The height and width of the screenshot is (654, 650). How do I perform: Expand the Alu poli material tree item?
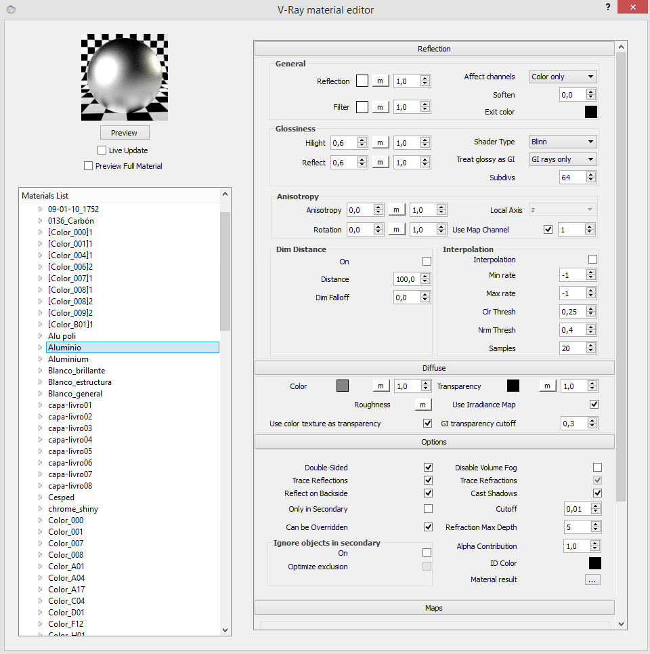[x=40, y=336]
